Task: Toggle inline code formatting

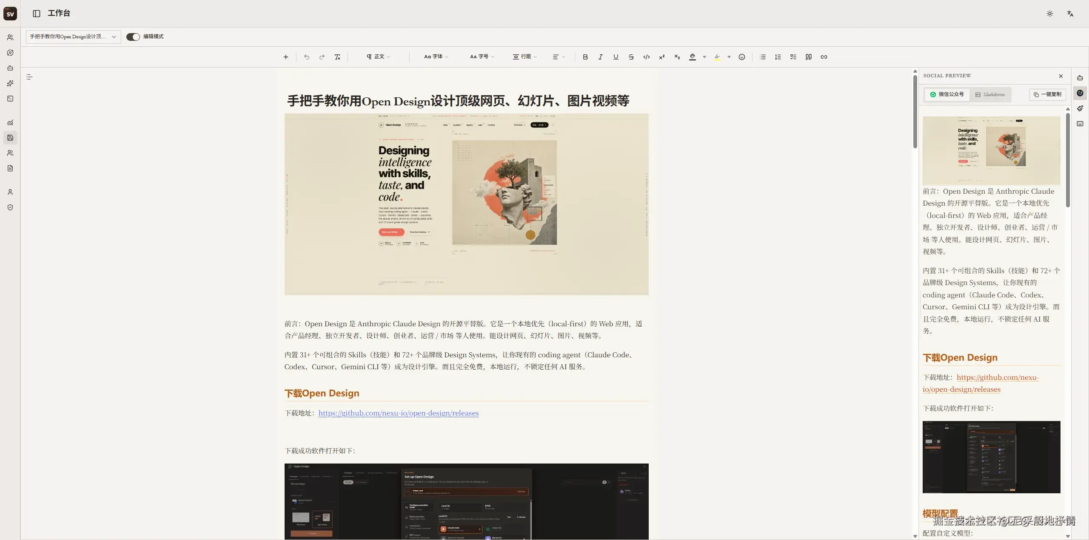Action: click(x=647, y=57)
